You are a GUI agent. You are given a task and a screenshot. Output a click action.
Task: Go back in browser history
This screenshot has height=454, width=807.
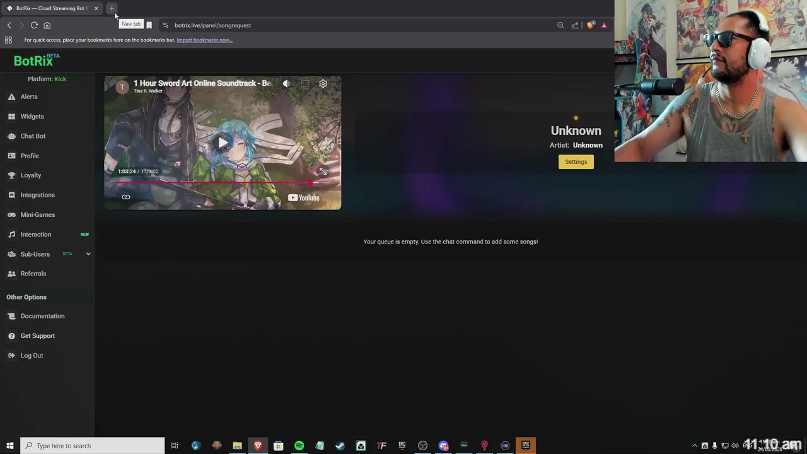[x=9, y=25]
